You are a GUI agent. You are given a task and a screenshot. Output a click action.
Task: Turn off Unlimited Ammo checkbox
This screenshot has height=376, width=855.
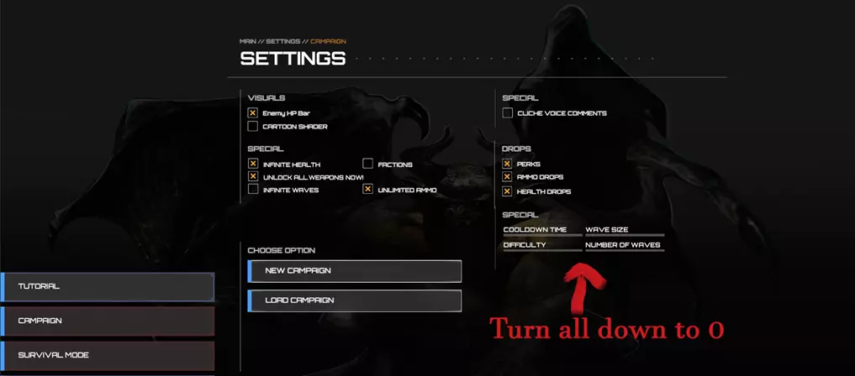[x=367, y=190]
